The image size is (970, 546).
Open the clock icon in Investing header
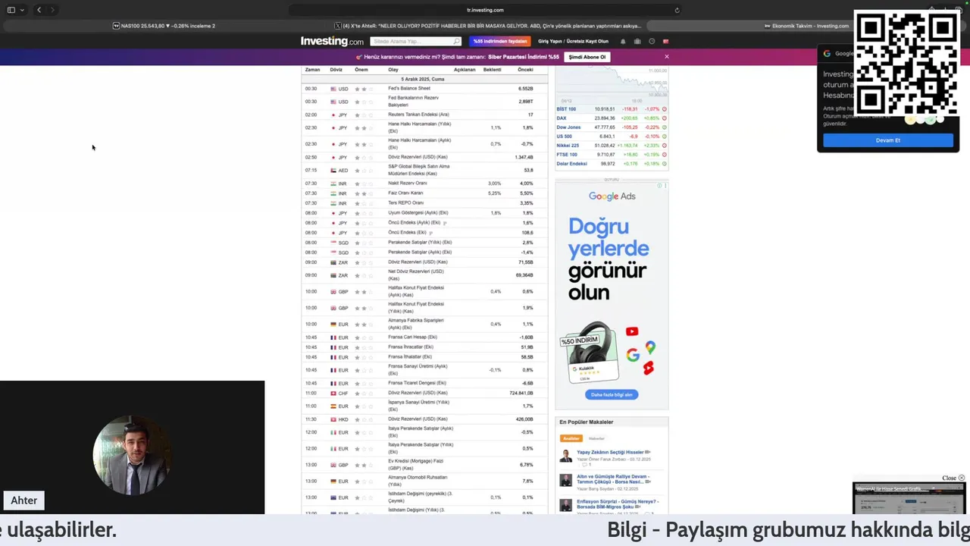(x=652, y=41)
